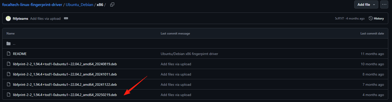Screen dimensions: 392x102
Task: Open the three-dot more options menu
Action: [x=384, y=4]
